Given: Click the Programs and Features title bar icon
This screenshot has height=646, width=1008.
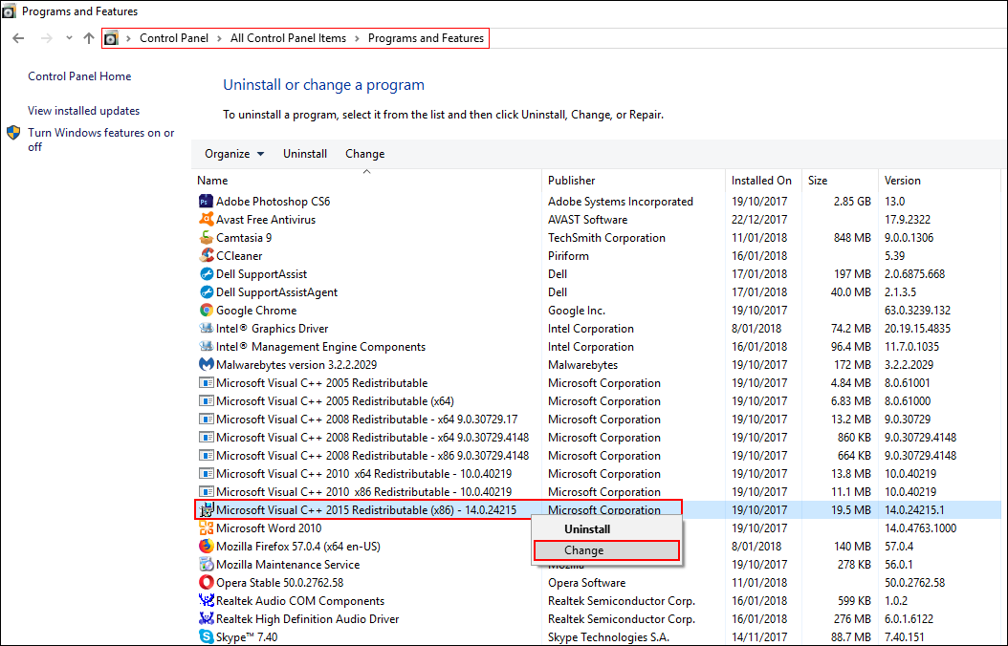Looking at the screenshot, I should (x=9, y=11).
